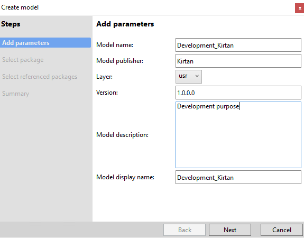Click into the Model publisher field

click(x=238, y=61)
